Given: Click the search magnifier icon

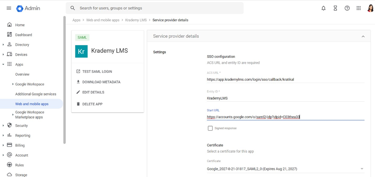Looking at the screenshot, I should [73, 8].
